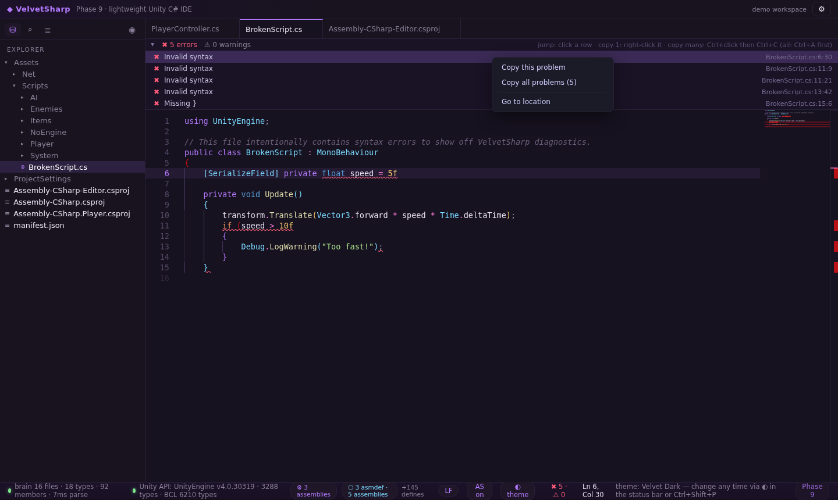The height and width of the screenshot is (500, 838).
Task: Click the warning triangle beside 0 warnings
Action: coord(207,45)
